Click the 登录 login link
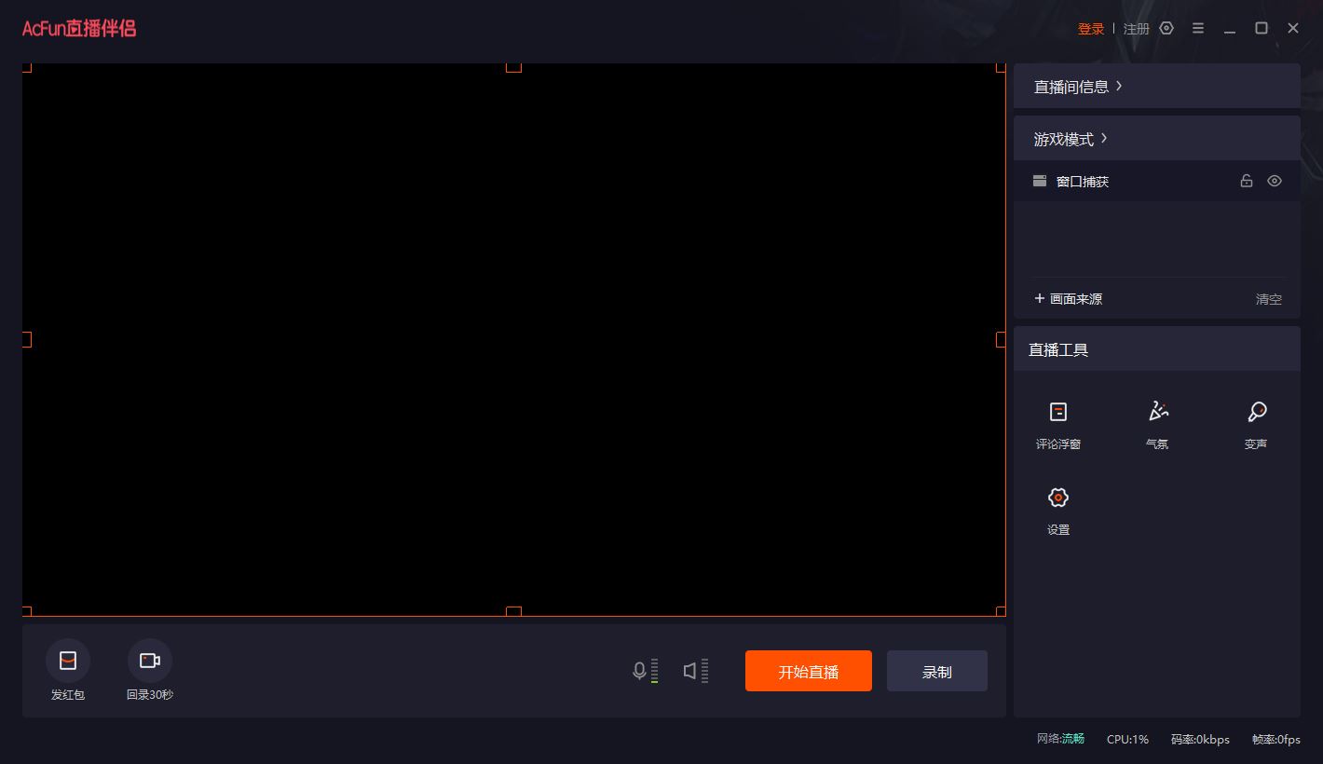This screenshot has width=1323, height=764. coord(1091,28)
